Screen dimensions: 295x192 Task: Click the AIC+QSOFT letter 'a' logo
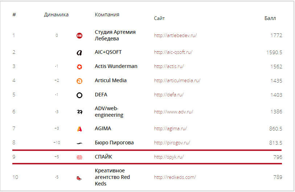pyautogui.click(x=79, y=52)
